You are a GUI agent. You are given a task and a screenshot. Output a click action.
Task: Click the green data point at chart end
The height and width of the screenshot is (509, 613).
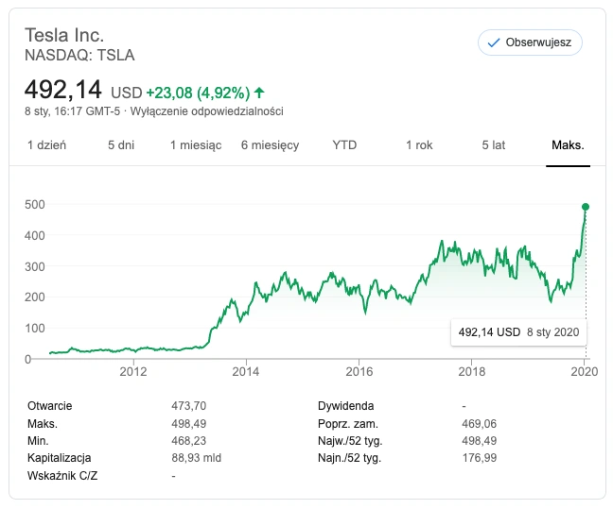pyautogui.click(x=586, y=207)
